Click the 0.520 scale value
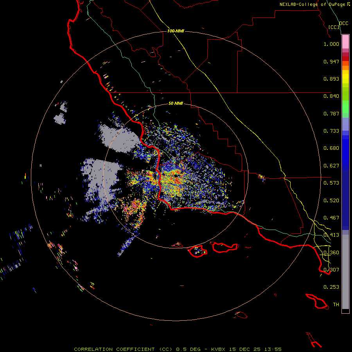Viewport: 352px width, 352px height. [x=331, y=201]
